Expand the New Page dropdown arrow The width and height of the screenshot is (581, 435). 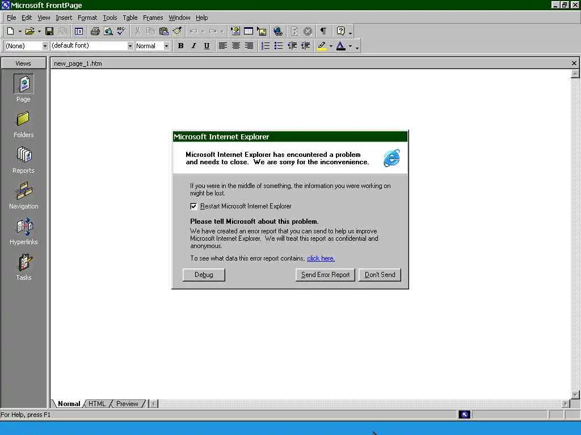click(x=20, y=32)
